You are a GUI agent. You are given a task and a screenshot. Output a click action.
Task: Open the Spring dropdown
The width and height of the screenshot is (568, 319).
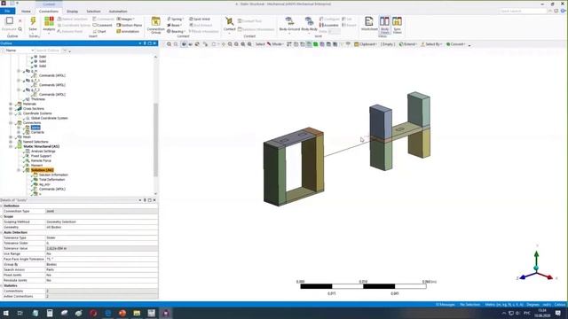point(175,19)
